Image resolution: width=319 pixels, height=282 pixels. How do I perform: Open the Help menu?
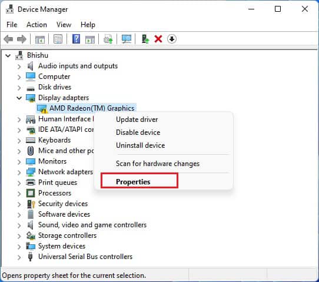88,25
